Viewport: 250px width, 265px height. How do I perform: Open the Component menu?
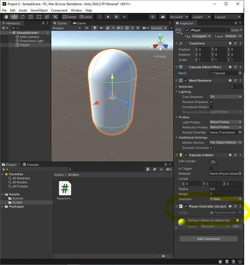click(x=59, y=10)
